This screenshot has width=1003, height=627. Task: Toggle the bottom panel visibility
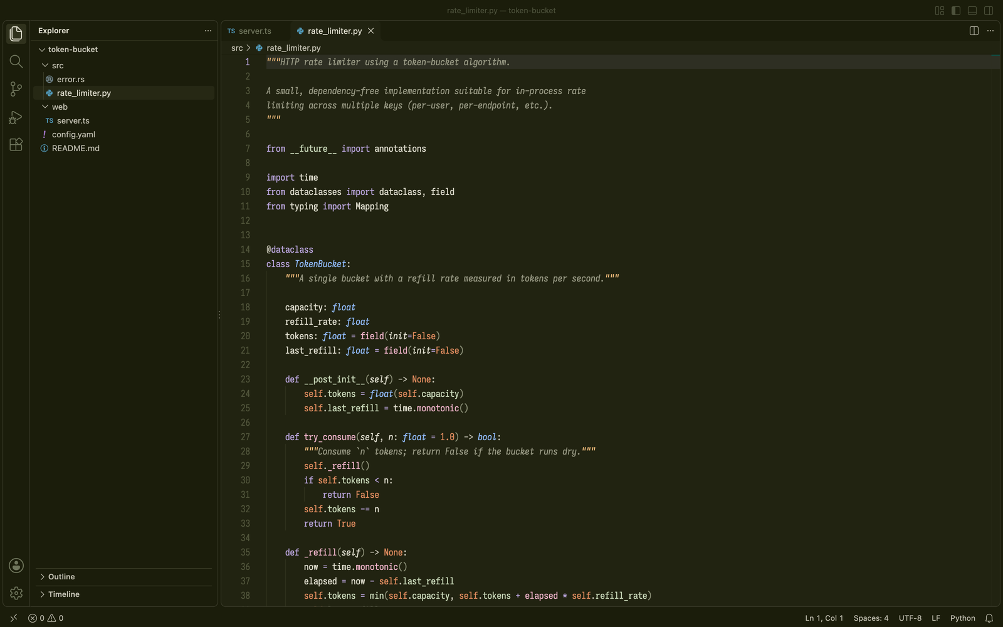tap(972, 11)
